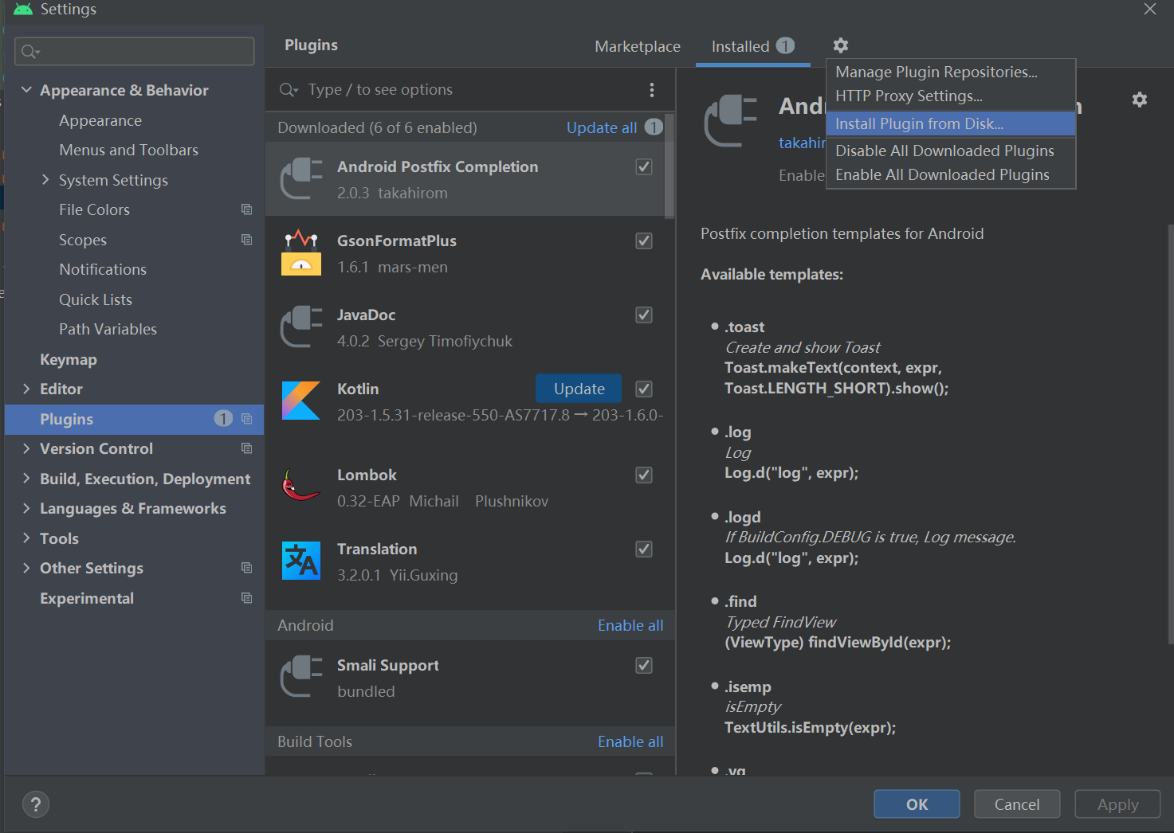1174x833 pixels.
Task: Click the settings search magnifier icon
Action: tap(30, 52)
